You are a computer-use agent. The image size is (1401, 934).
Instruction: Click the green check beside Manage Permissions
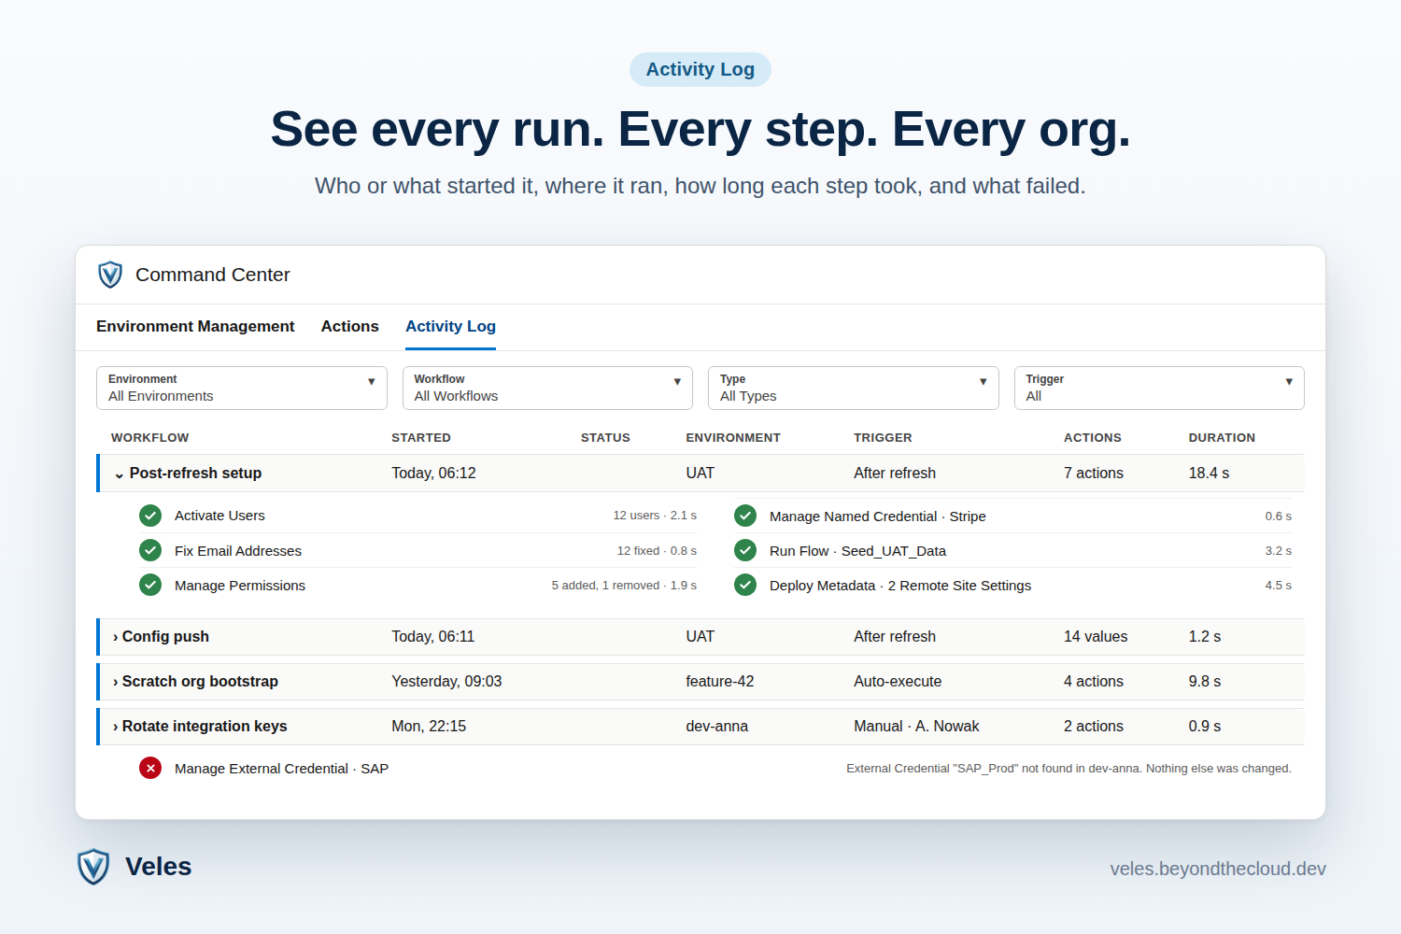point(150,586)
